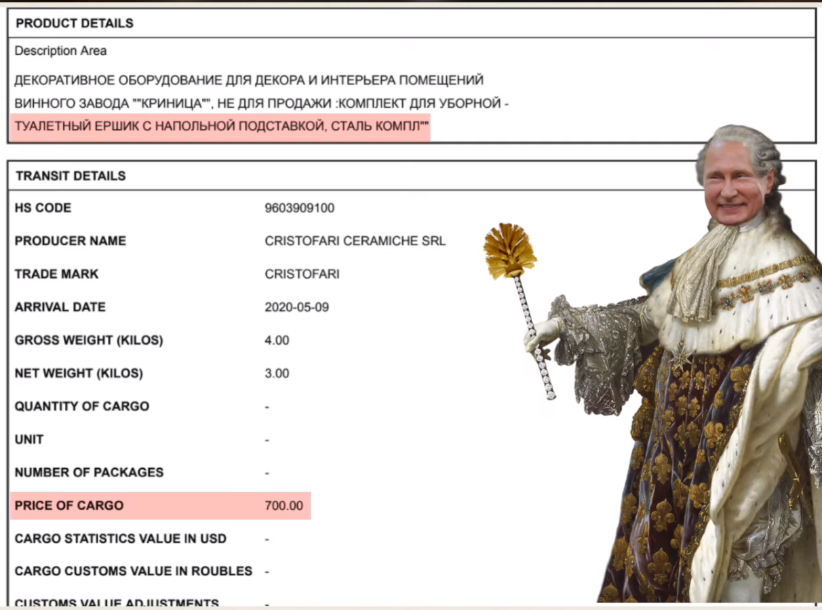
Task: Click the dash value beside "CARGO CUSTOMS VALUE IN ROUBLES"
Action: coord(267,572)
